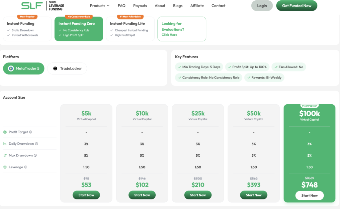Click the green Profit Target bullseye icon
340x209 pixels.
[5, 132]
